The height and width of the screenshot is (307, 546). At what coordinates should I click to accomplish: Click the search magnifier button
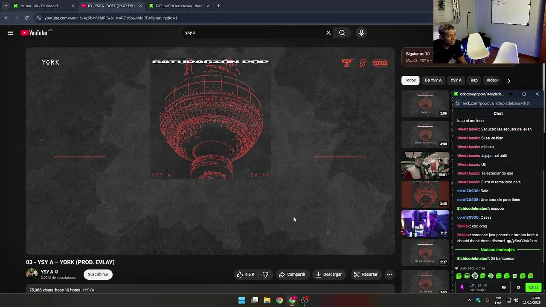(x=342, y=33)
